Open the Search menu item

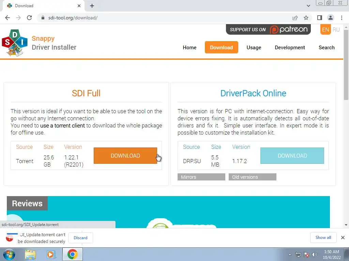click(327, 48)
